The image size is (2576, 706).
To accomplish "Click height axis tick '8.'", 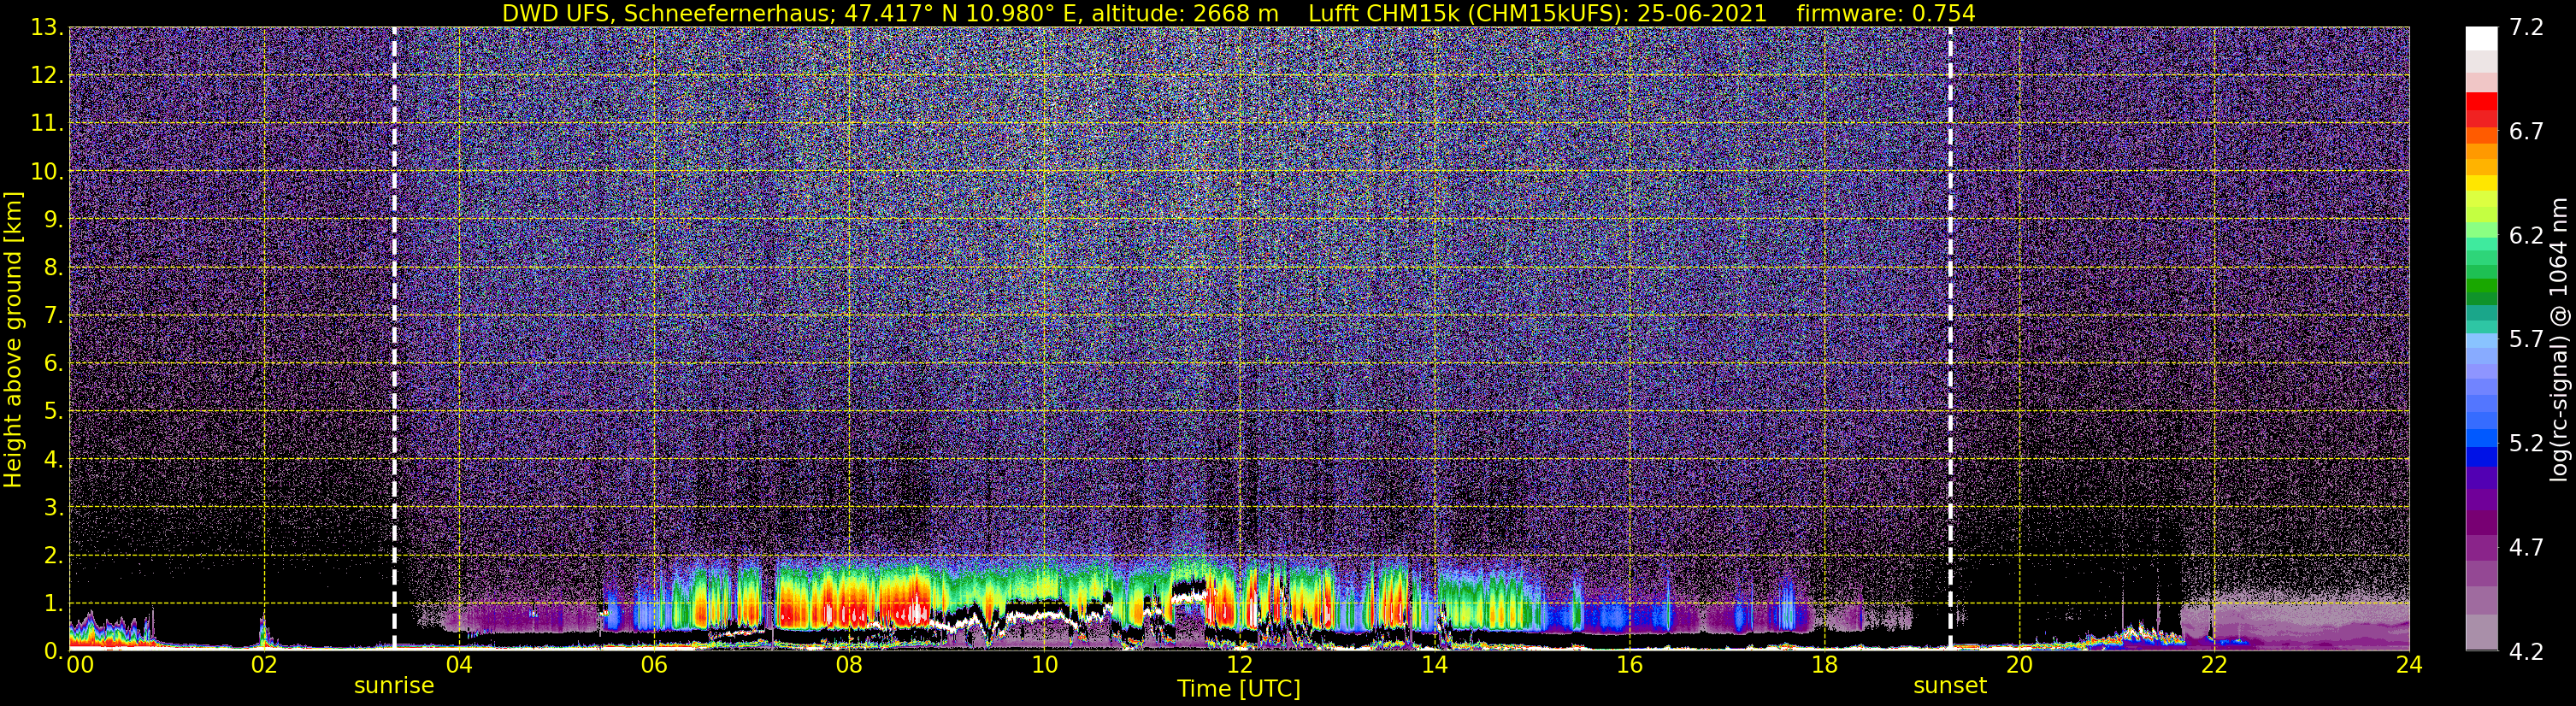I will pos(53,267).
